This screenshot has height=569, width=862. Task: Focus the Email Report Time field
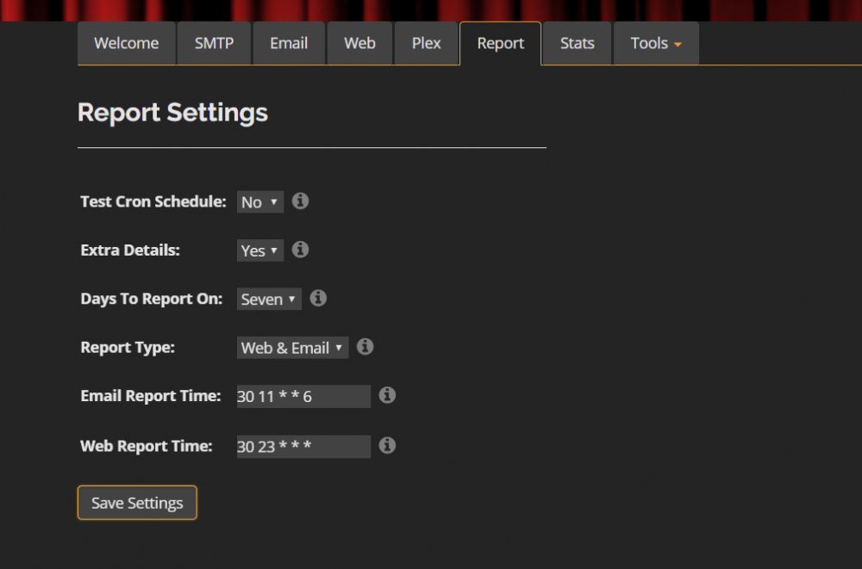303,397
